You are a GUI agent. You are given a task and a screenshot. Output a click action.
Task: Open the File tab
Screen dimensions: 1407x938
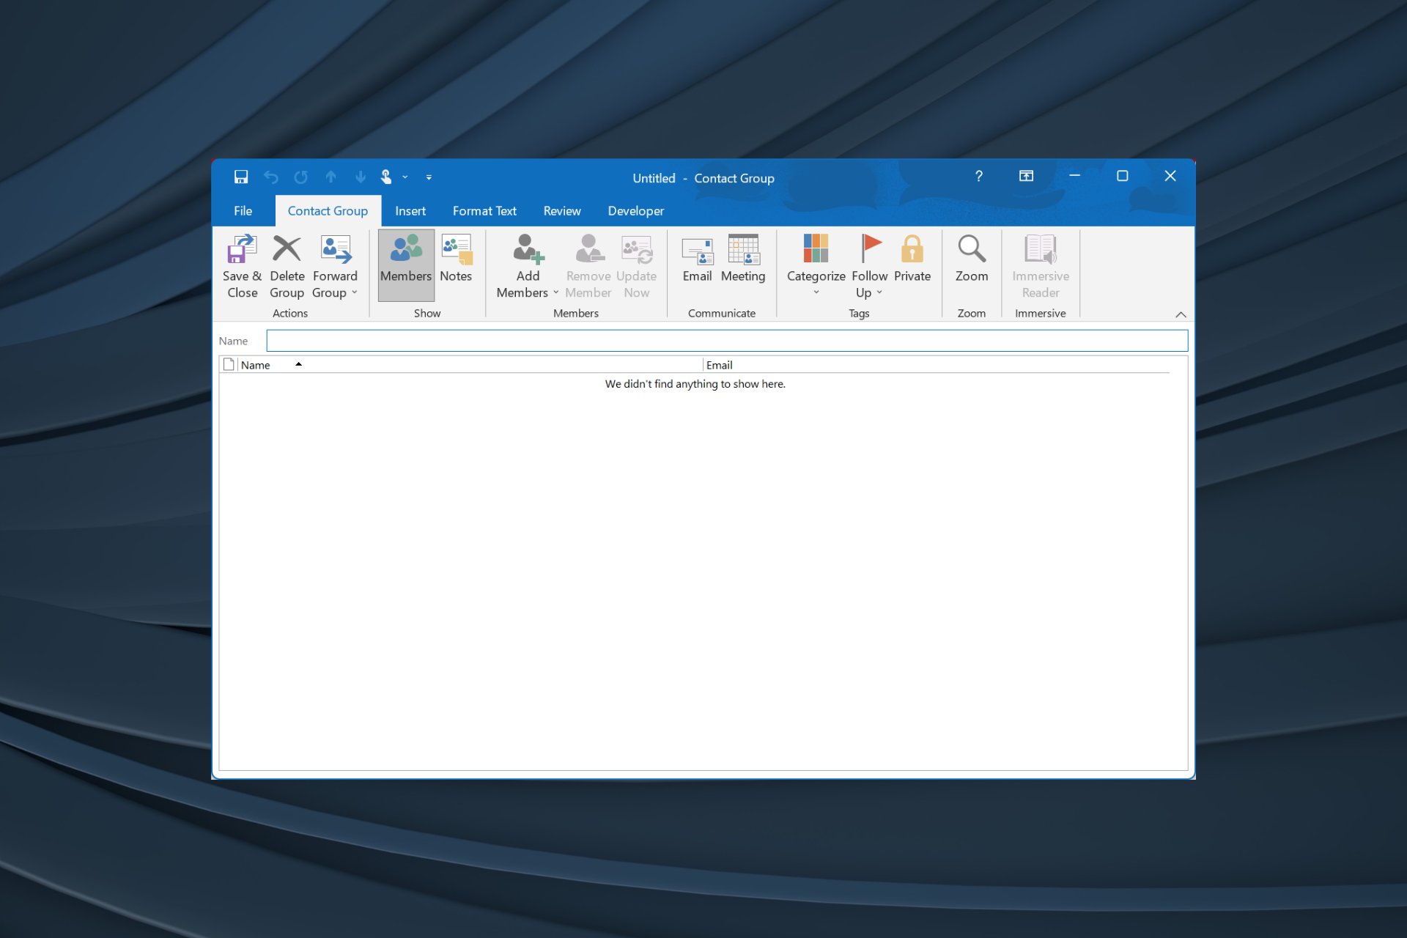point(243,211)
